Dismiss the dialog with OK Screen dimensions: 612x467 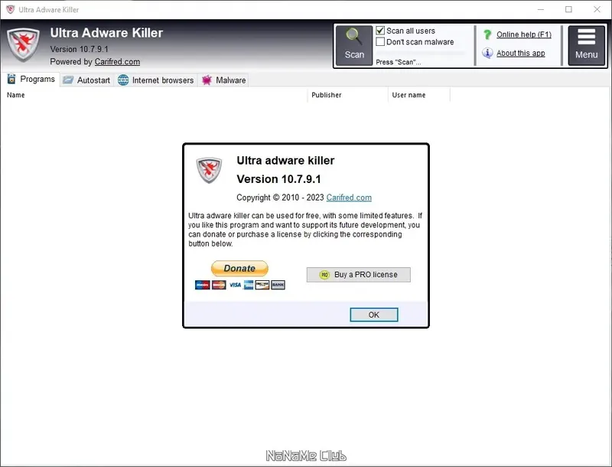pyautogui.click(x=374, y=315)
